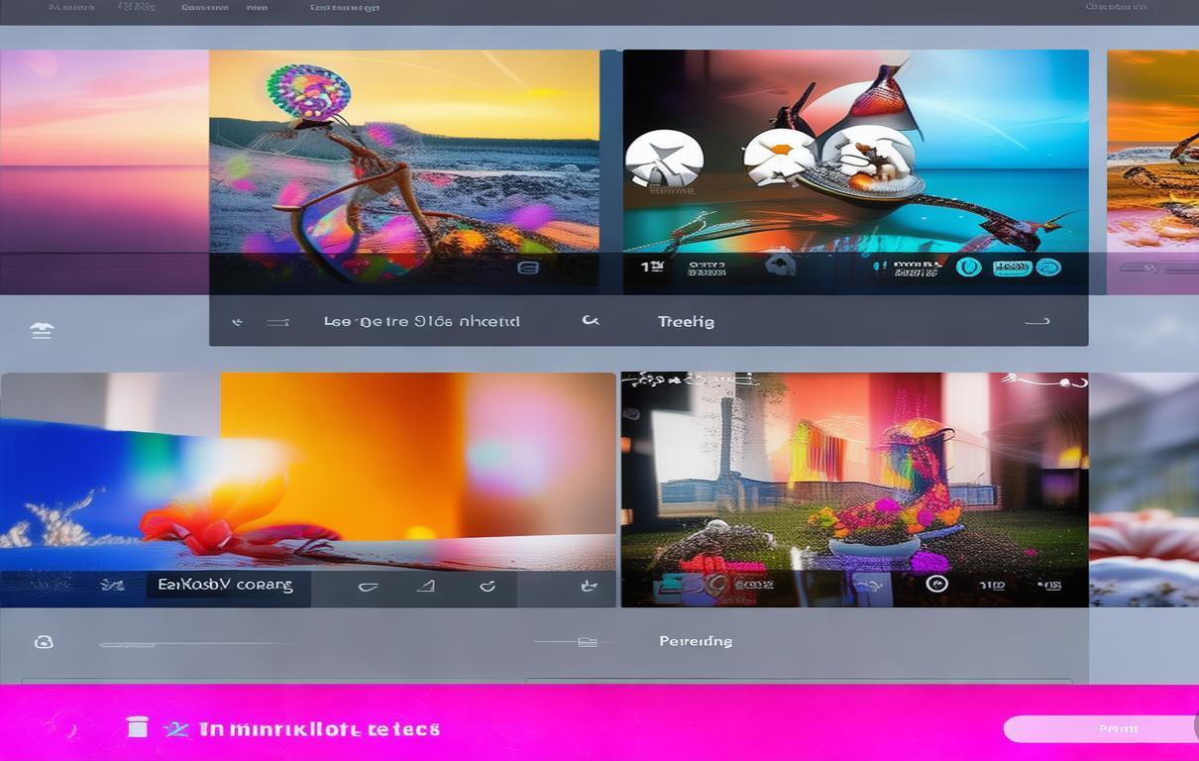
Task: Select the pink sunset sea thumbnail
Action: click(x=104, y=171)
